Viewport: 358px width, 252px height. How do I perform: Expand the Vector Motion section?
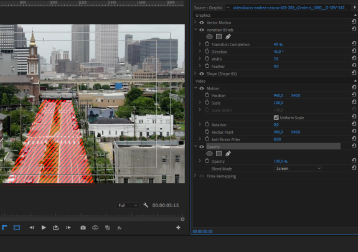click(195, 22)
